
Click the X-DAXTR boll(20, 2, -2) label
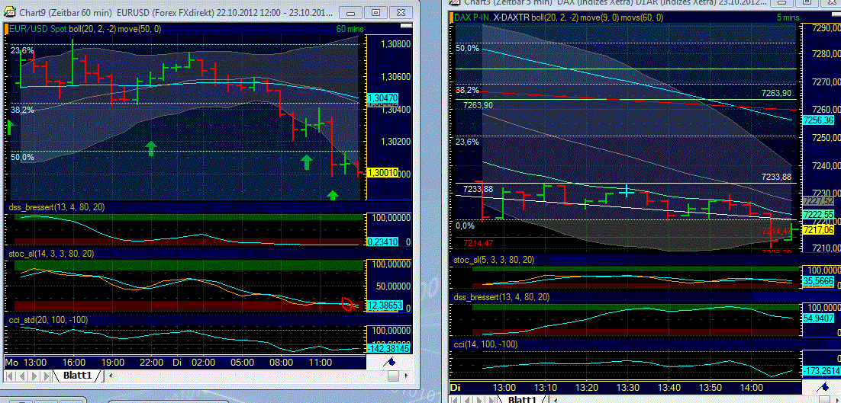point(536,18)
